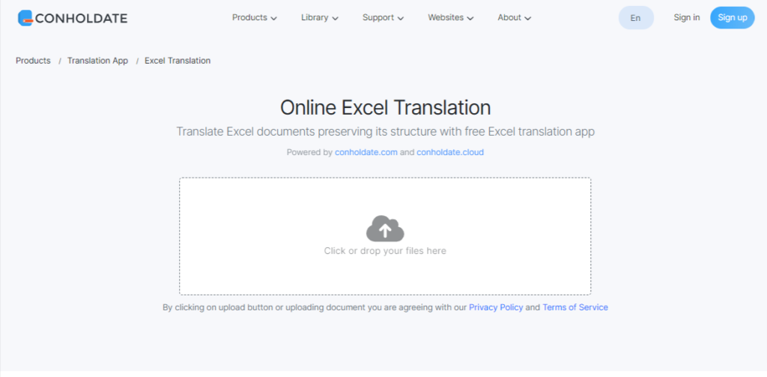
Task: Go to Products in the breadcrumb
Action: (x=33, y=61)
